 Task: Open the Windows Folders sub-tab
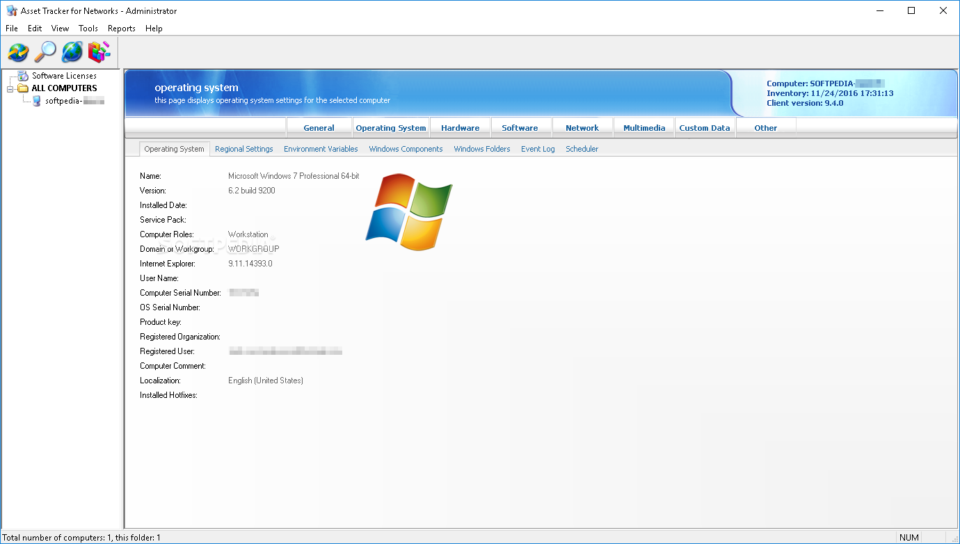[x=482, y=149]
